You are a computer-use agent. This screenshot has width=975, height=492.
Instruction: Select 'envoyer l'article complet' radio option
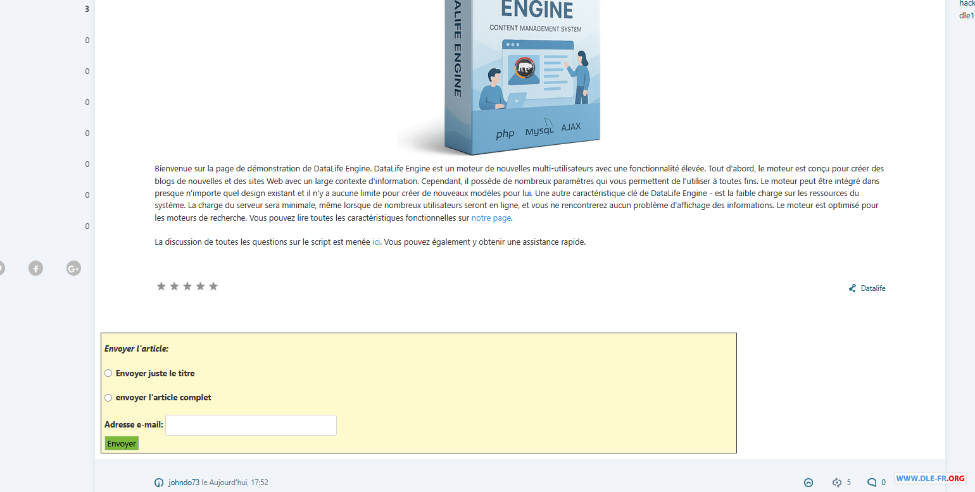(108, 398)
